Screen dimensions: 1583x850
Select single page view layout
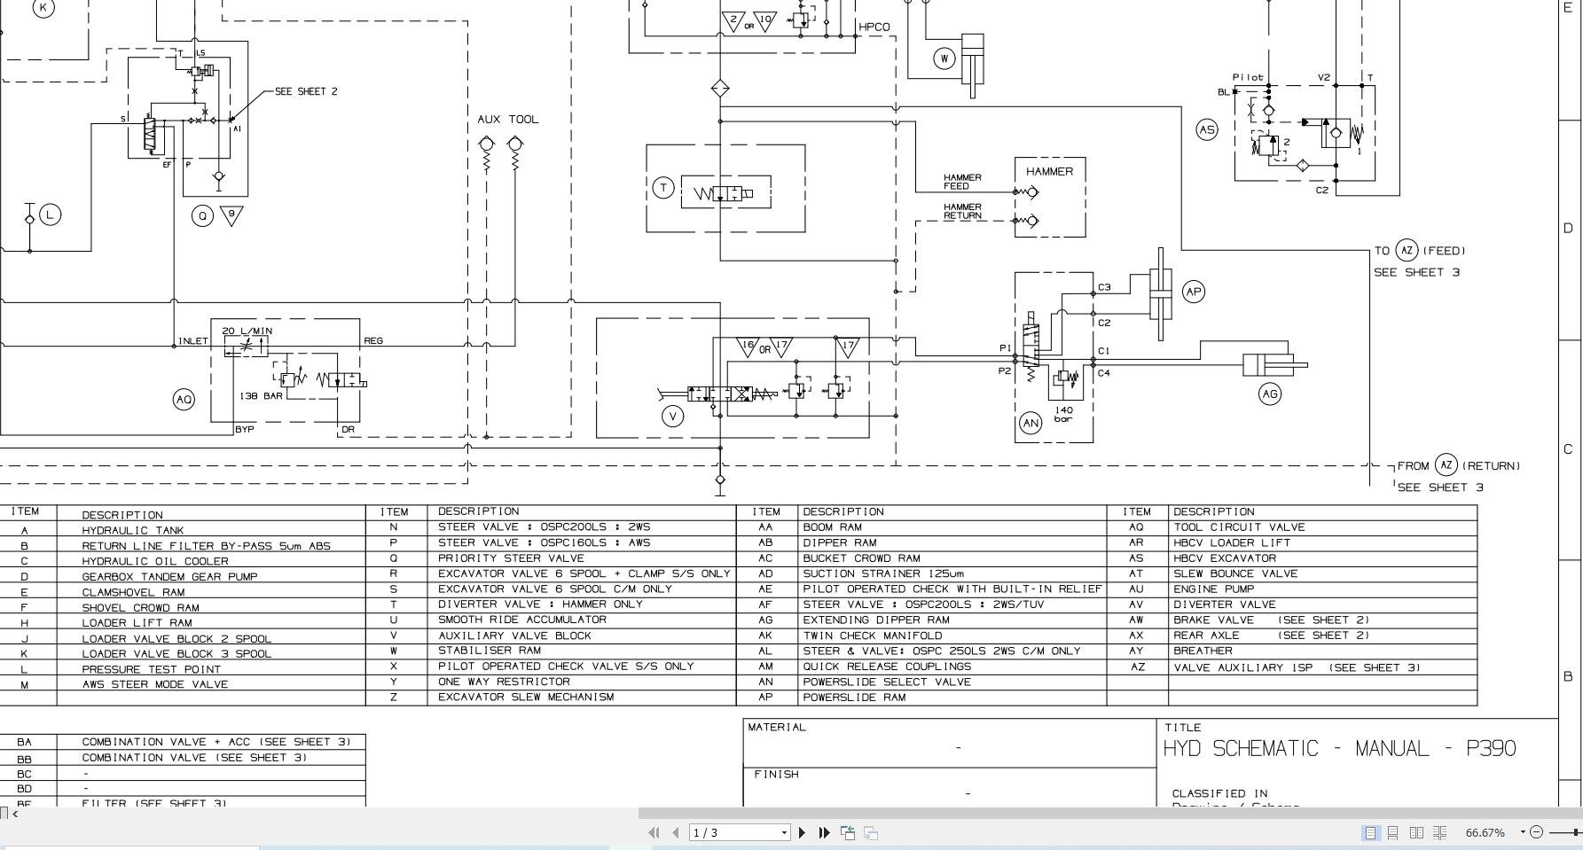coord(1371,832)
